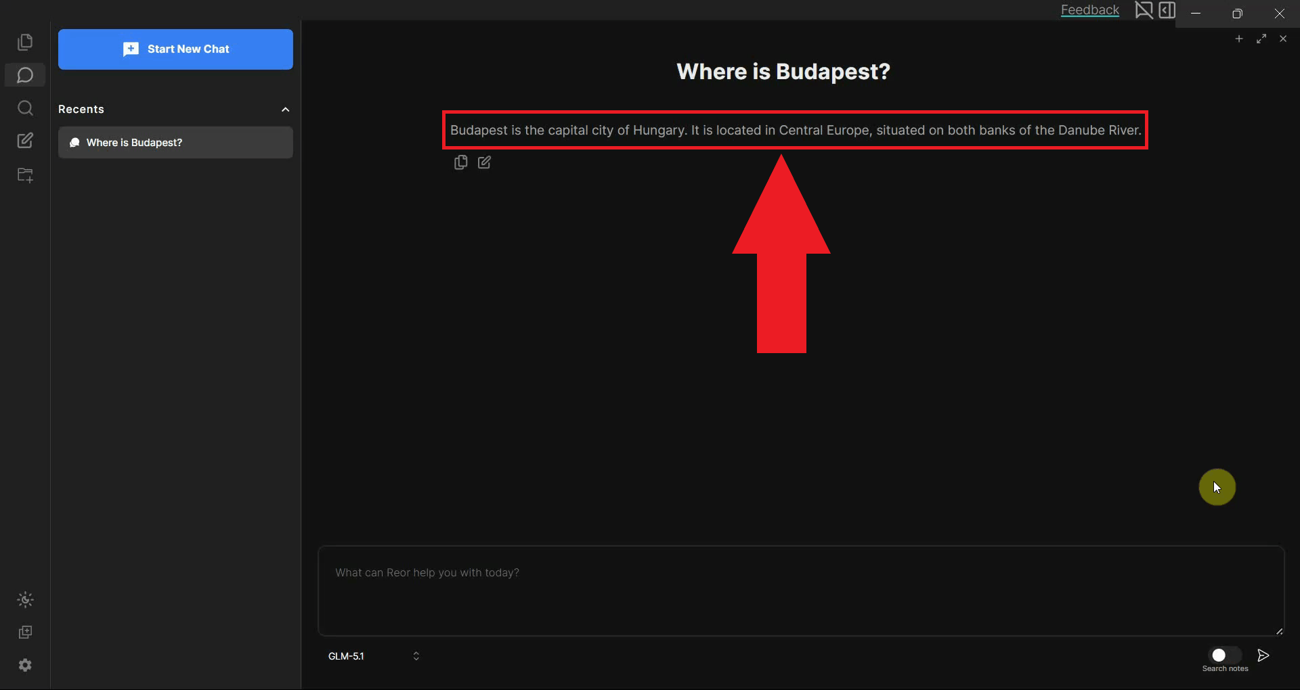This screenshot has height=690, width=1300.
Task: Open the search sidebar icon
Action: point(25,108)
